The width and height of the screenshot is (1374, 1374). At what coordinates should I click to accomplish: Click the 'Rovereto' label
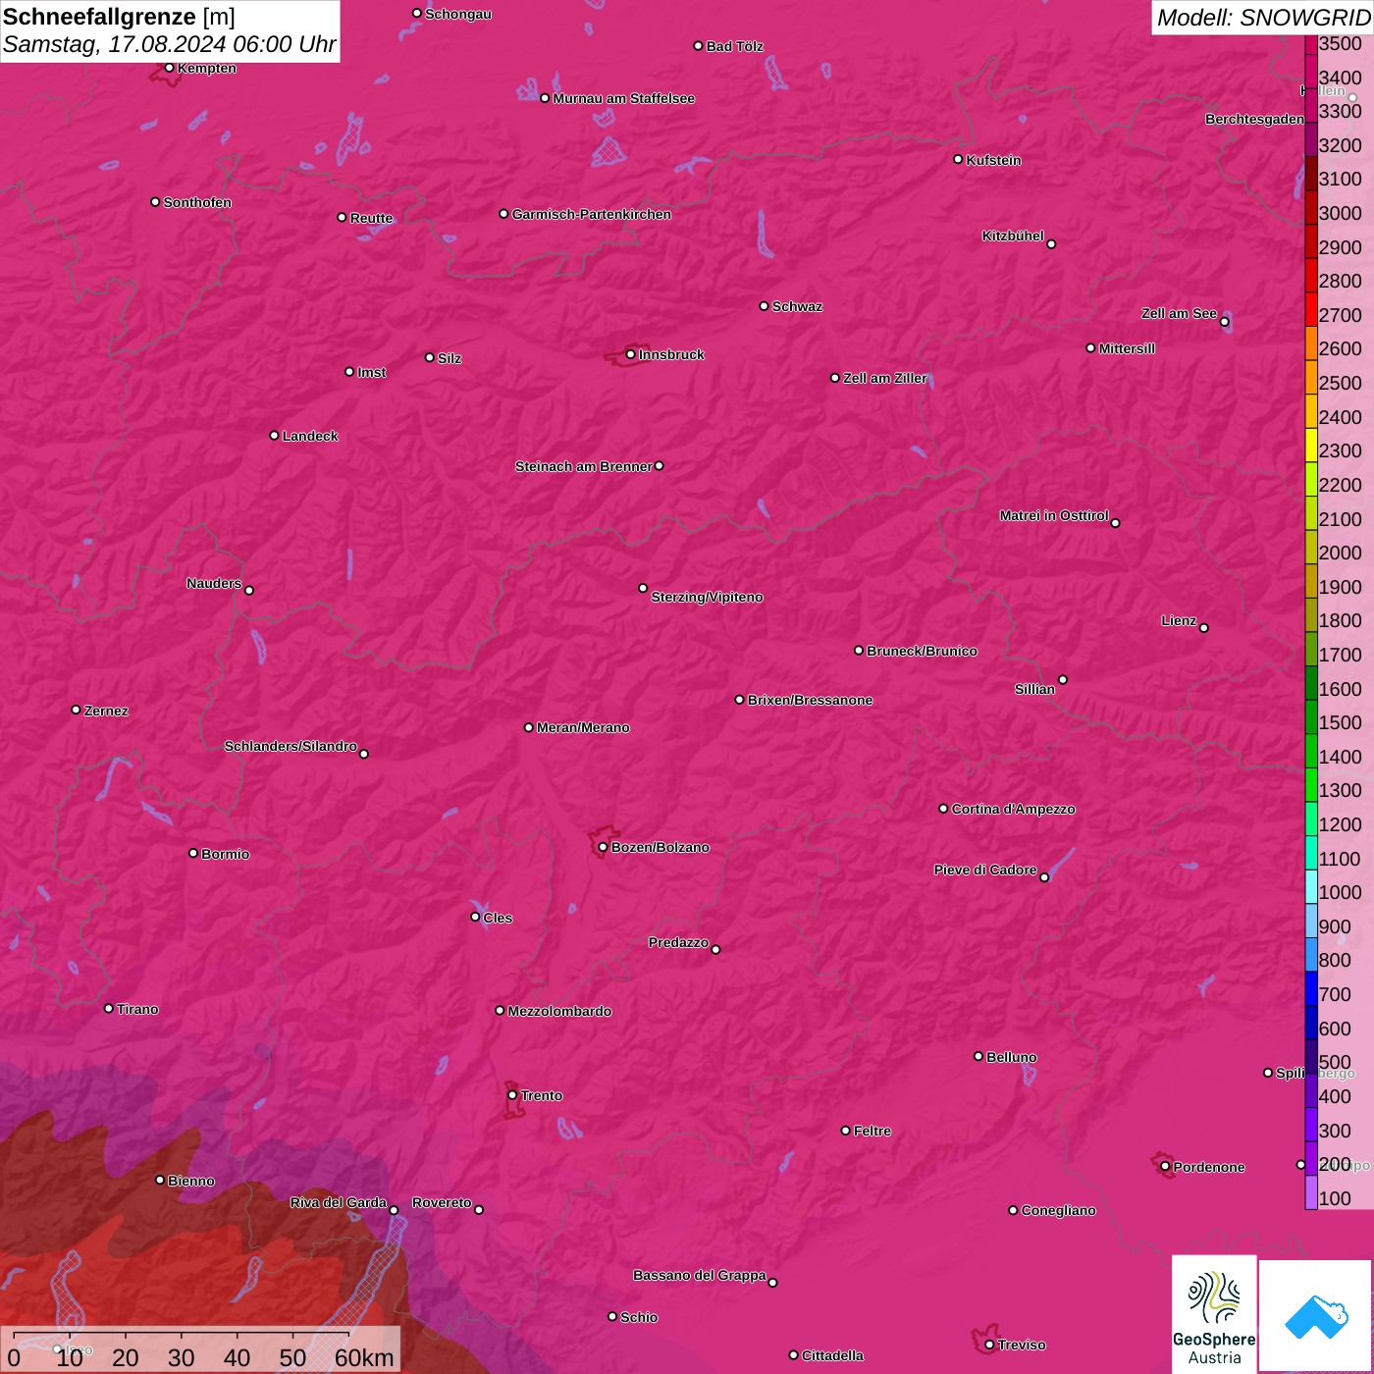[x=443, y=1202]
